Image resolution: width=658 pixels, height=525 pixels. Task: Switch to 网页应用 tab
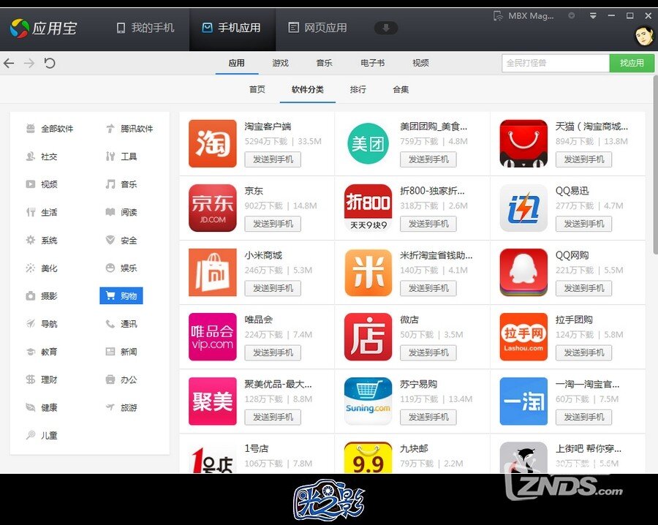coord(318,28)
